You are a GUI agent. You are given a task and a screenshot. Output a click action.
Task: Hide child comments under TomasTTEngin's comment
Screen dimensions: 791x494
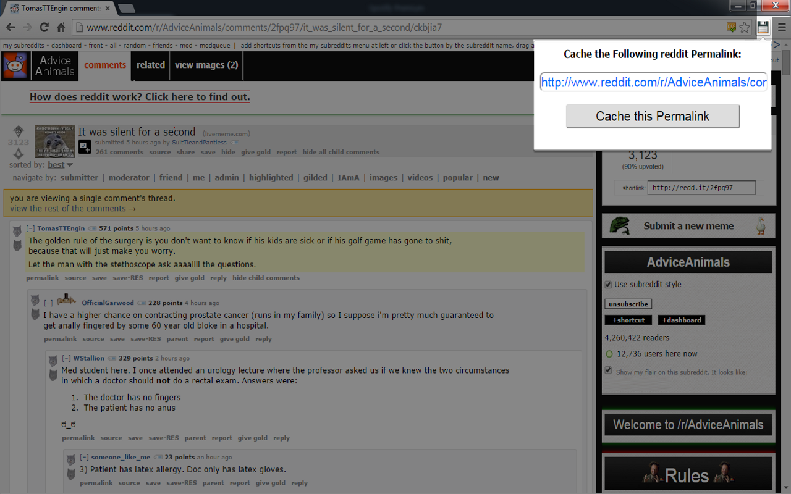coord(266,278)
